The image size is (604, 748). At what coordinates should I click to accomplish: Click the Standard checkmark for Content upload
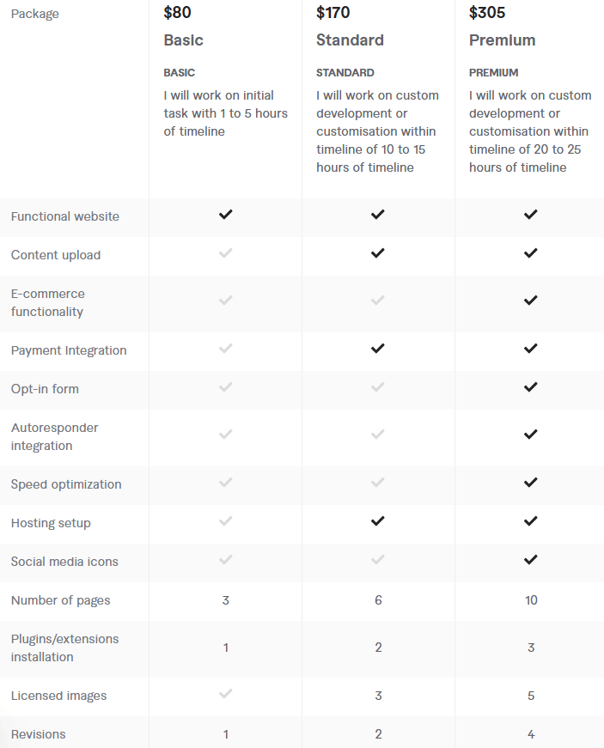point(377,253)
